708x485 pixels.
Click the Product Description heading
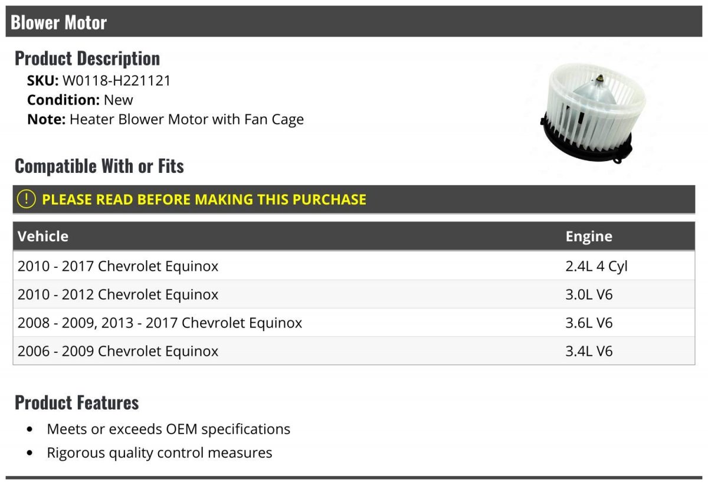click(87, 58)
